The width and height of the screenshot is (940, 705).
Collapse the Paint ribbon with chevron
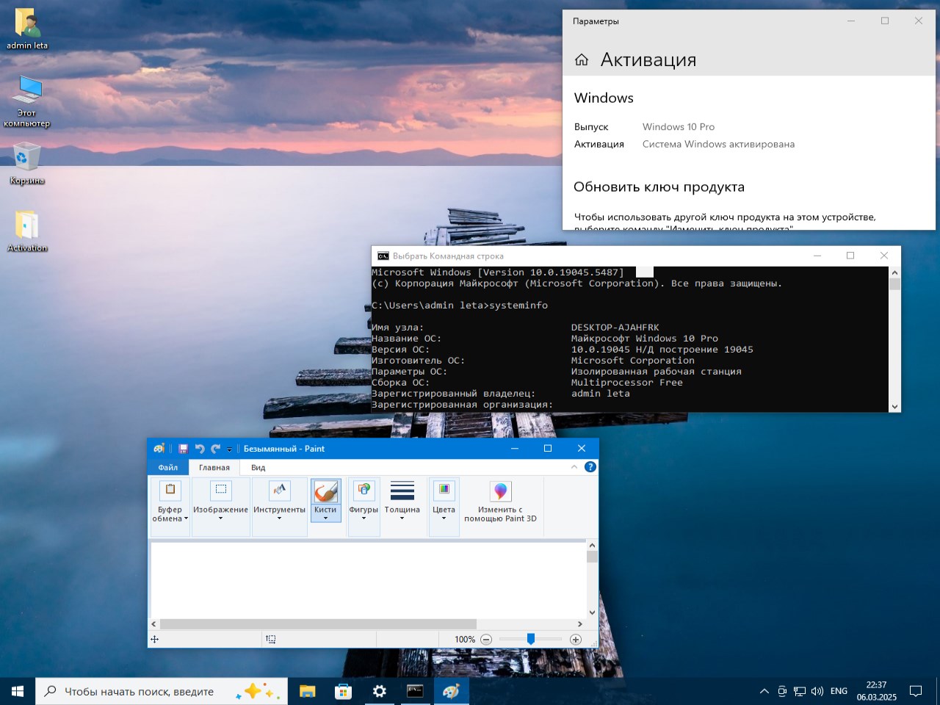pos(574,467)
